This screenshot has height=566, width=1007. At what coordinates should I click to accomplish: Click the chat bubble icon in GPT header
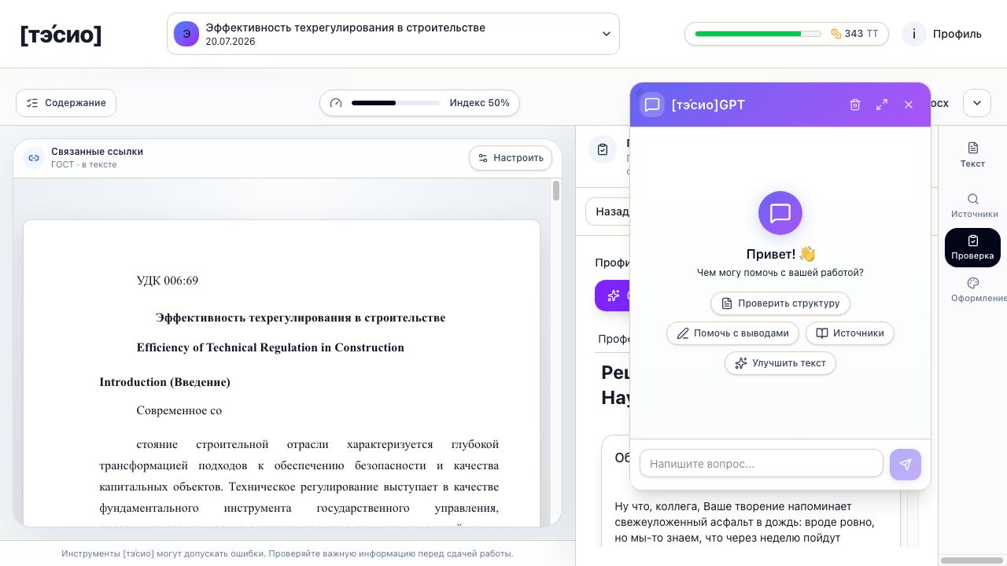(652, 105)
